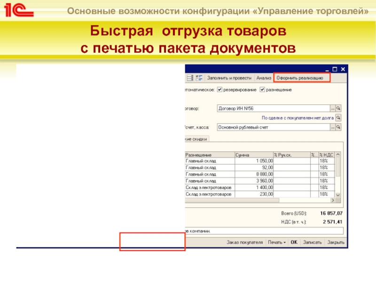Click the list view icon in toolbar
376x282 pixels.
pos(190,78)
